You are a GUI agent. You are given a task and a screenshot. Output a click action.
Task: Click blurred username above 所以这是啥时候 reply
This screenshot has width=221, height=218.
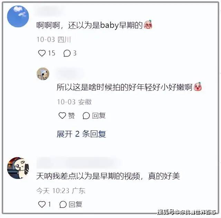tap(70, 74)
